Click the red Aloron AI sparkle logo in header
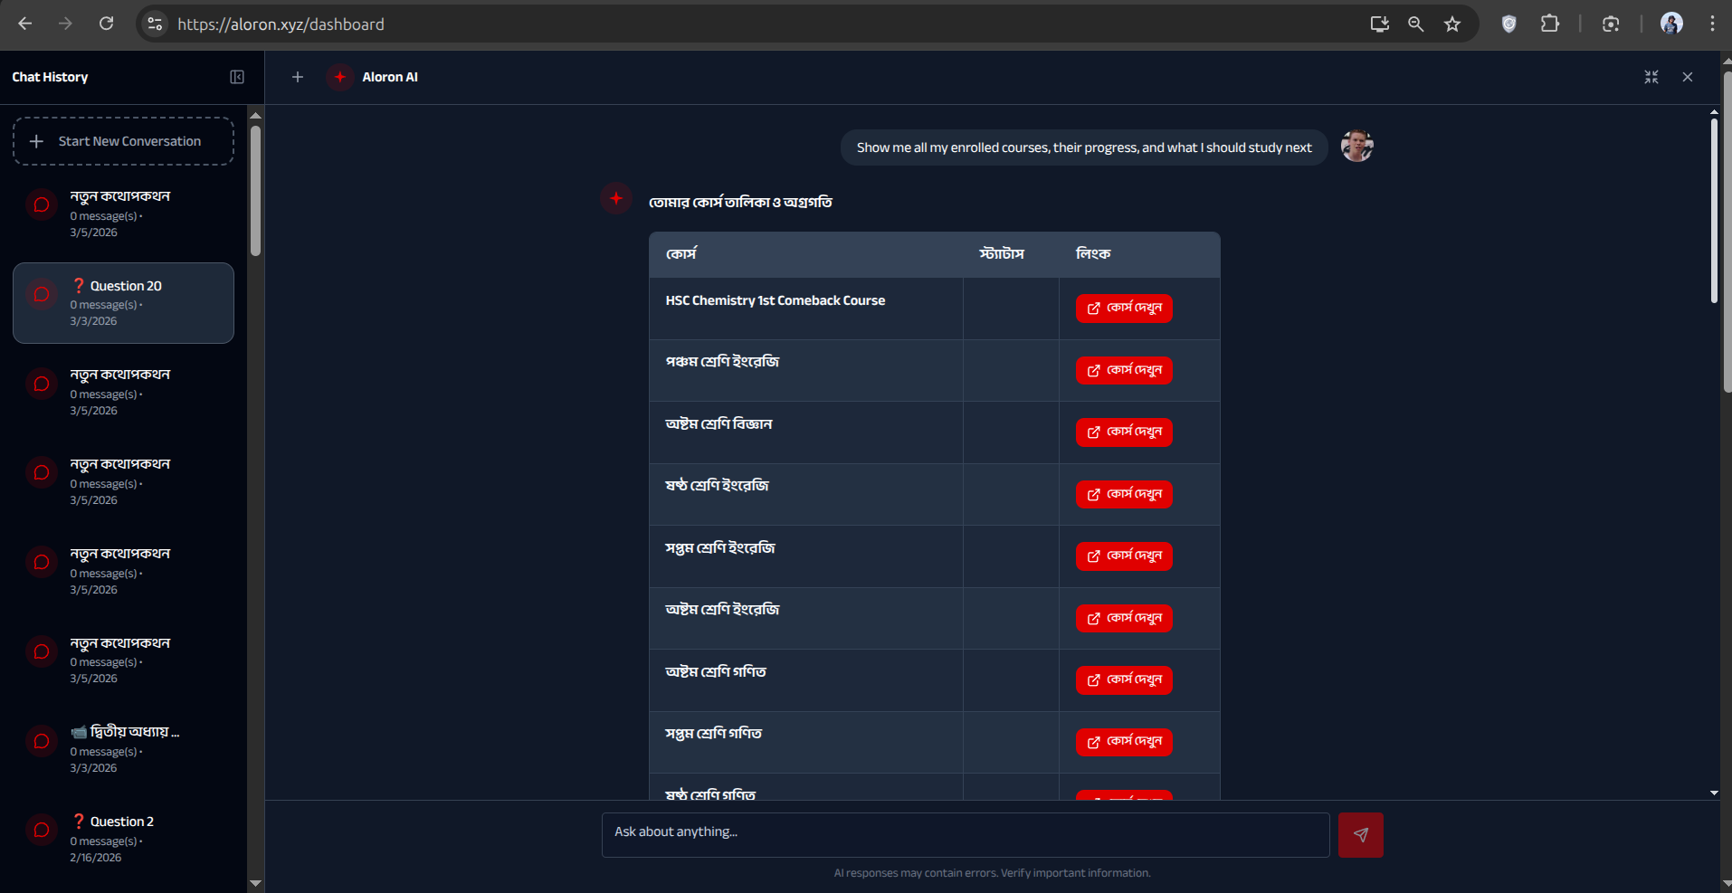The height and width of the screenshot is (893, 1732). point(340,77)
